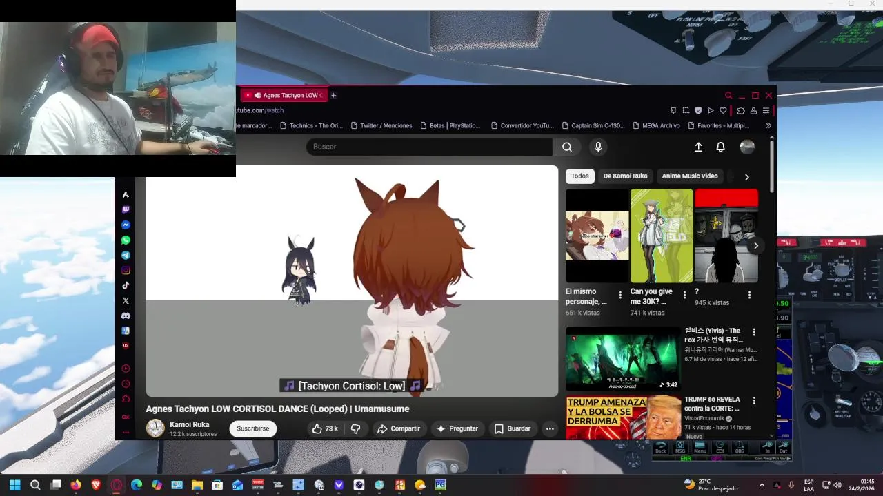Viewport: 883px width, 496px height.
Task: Like the video with 73 k button
Action: [x=325, y=428]
